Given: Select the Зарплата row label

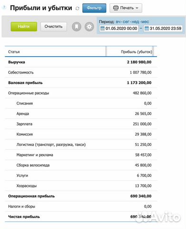Looking at the screenshot, I should 24,124.
